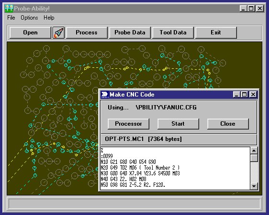Close the Make CNC Code dialog window

[253, 95]
